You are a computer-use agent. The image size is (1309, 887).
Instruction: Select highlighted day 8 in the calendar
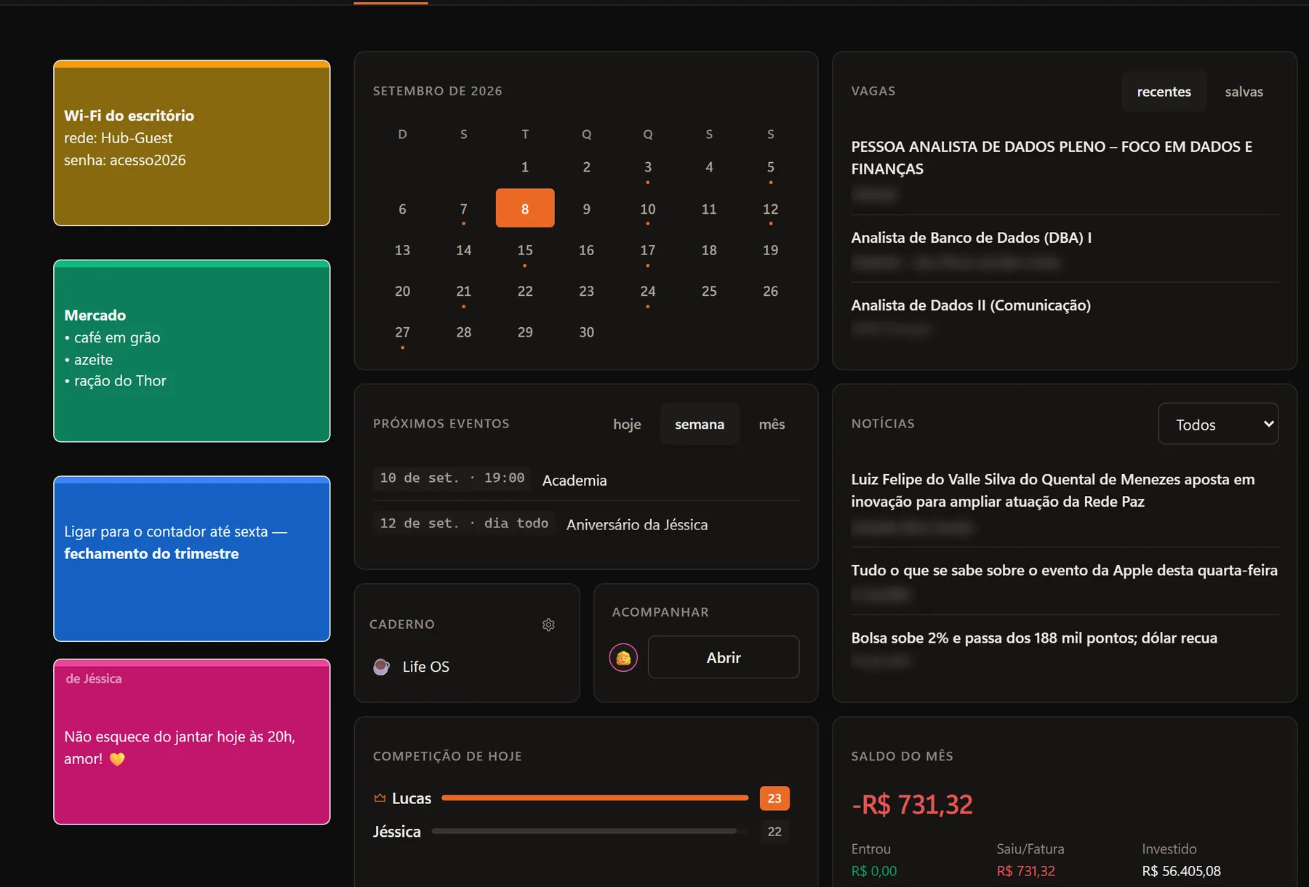click(525, 209)
